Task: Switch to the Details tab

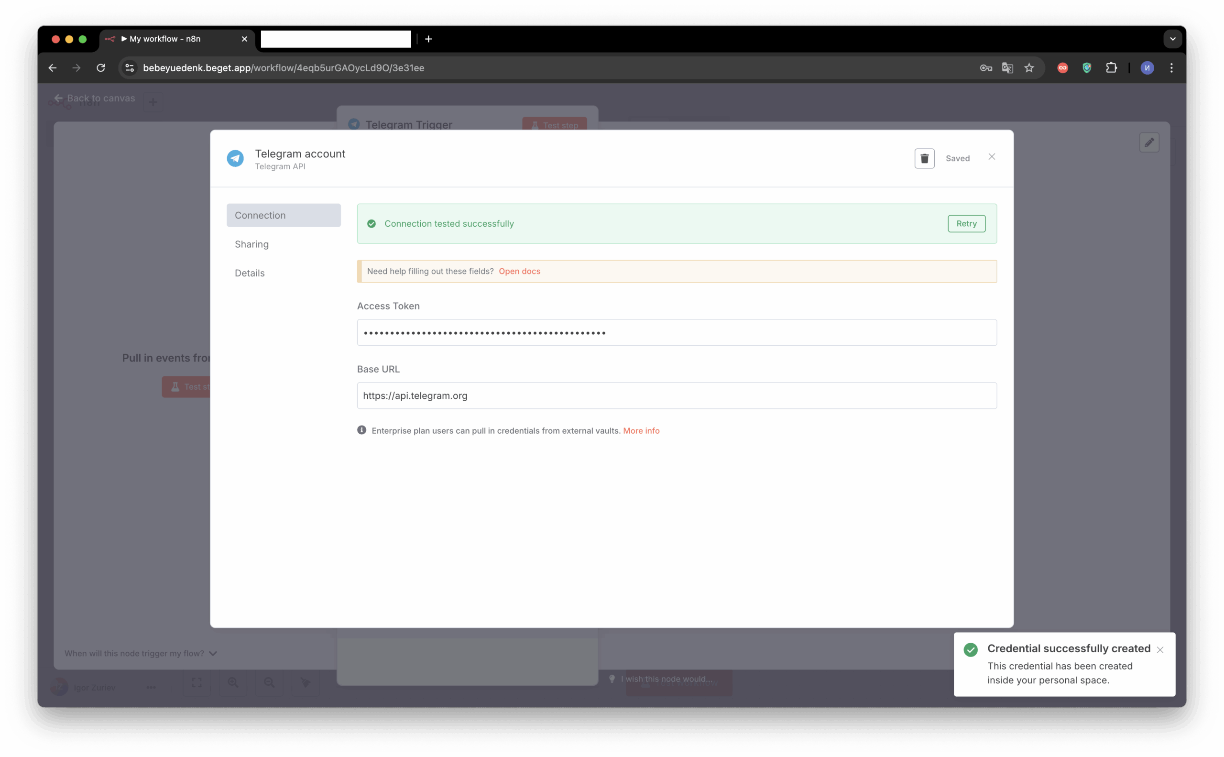Action: pyautogui.click(x=250, y=274)
